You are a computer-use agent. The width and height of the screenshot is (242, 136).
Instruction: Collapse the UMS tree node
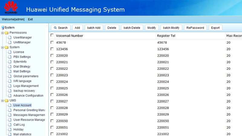(x=2, y=101)
